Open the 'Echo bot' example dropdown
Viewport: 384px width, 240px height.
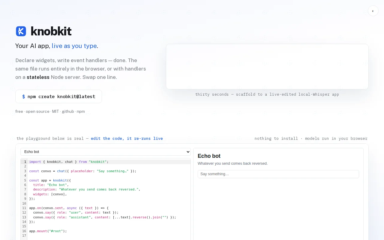(x=106, y=152)
